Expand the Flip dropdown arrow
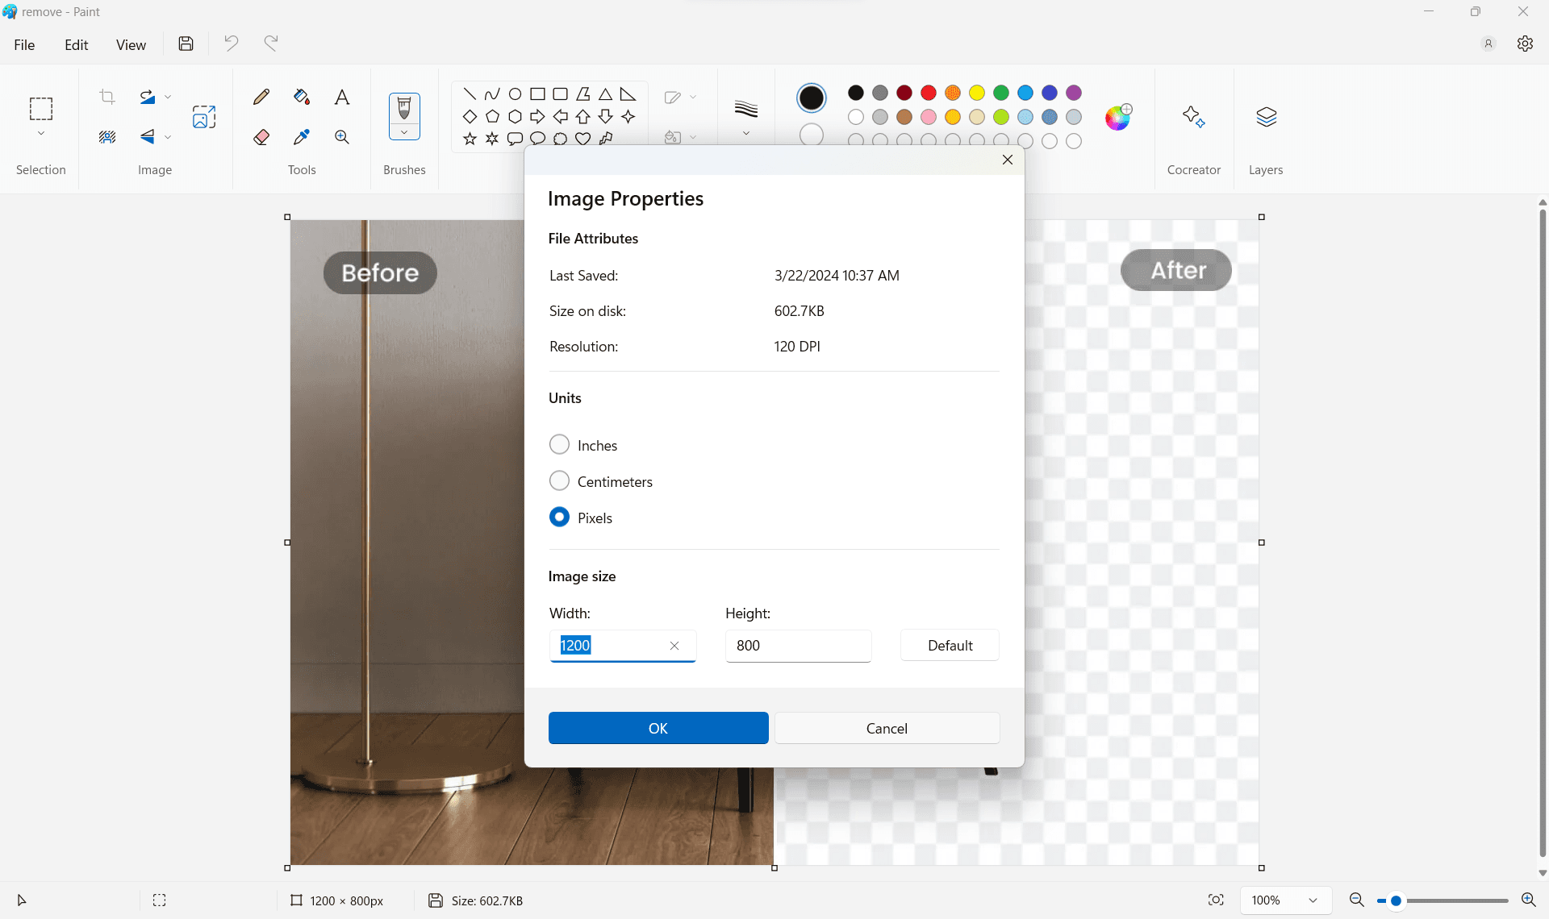The height and width of the screenshot is (919, 1549). pyautogui.click(x=168, y=137)
